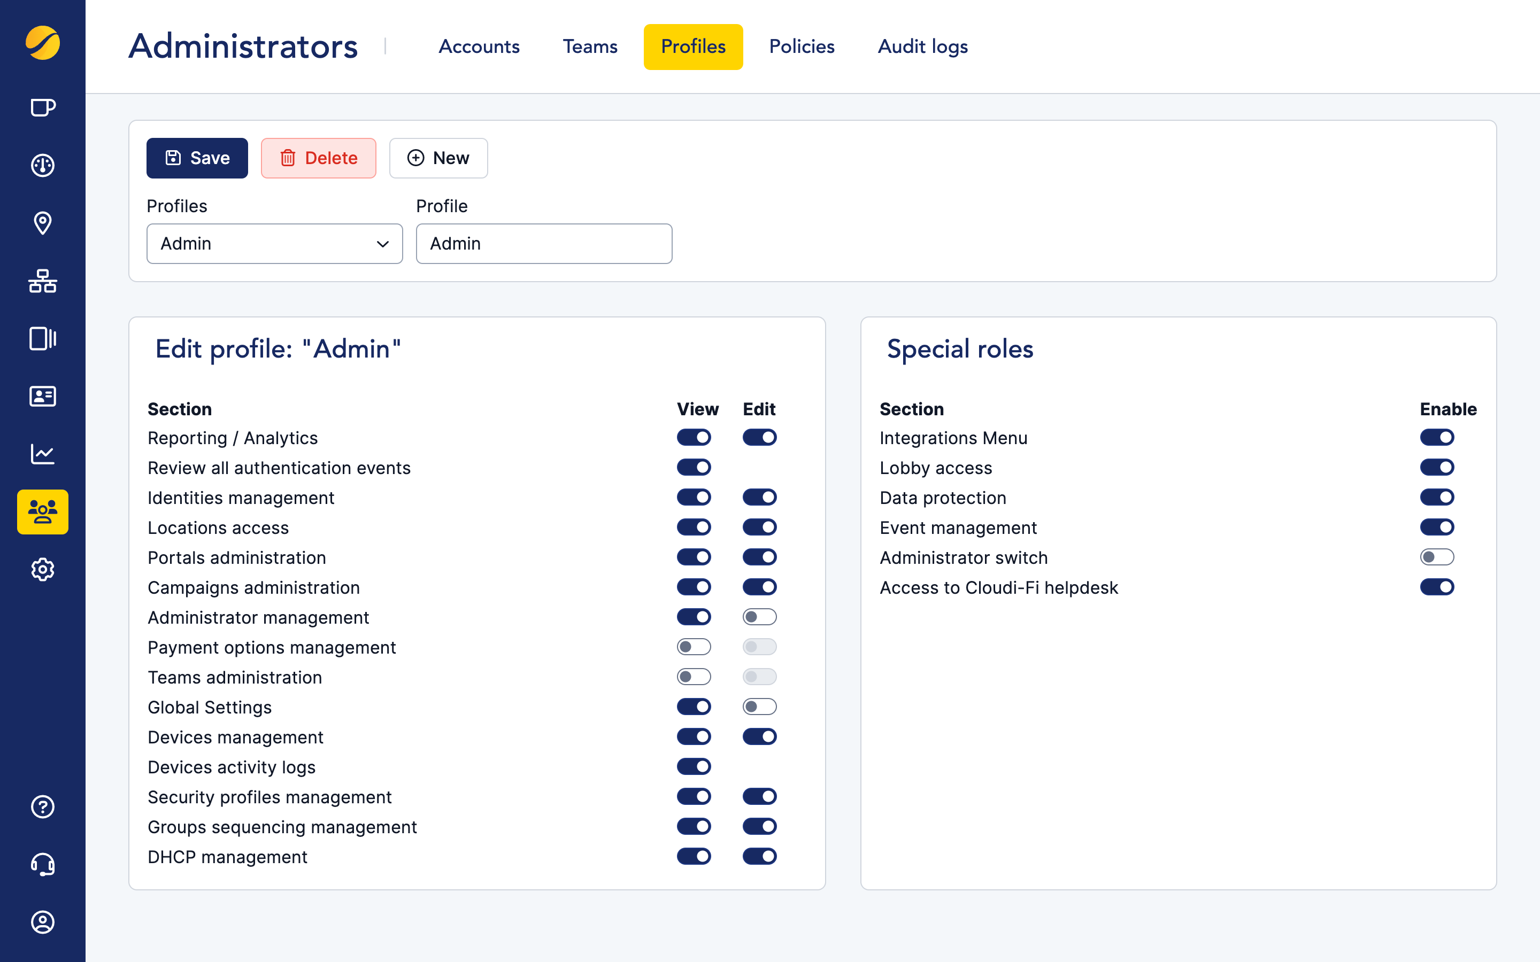Switch to the Teams tab

pyautogui.click(x=589, y=46)
